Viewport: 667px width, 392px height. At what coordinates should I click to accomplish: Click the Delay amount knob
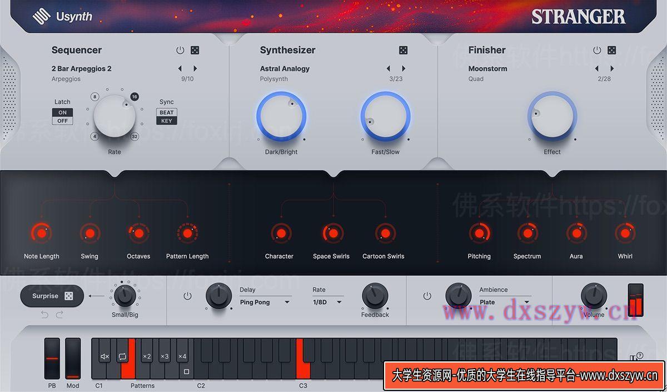(x=219, y=296)
